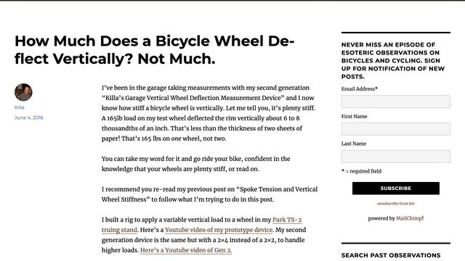Viewport: 465px width, 261px height.
Task: Click the first article paragraph
Action: pyautogui.click(x=209, y=113)
